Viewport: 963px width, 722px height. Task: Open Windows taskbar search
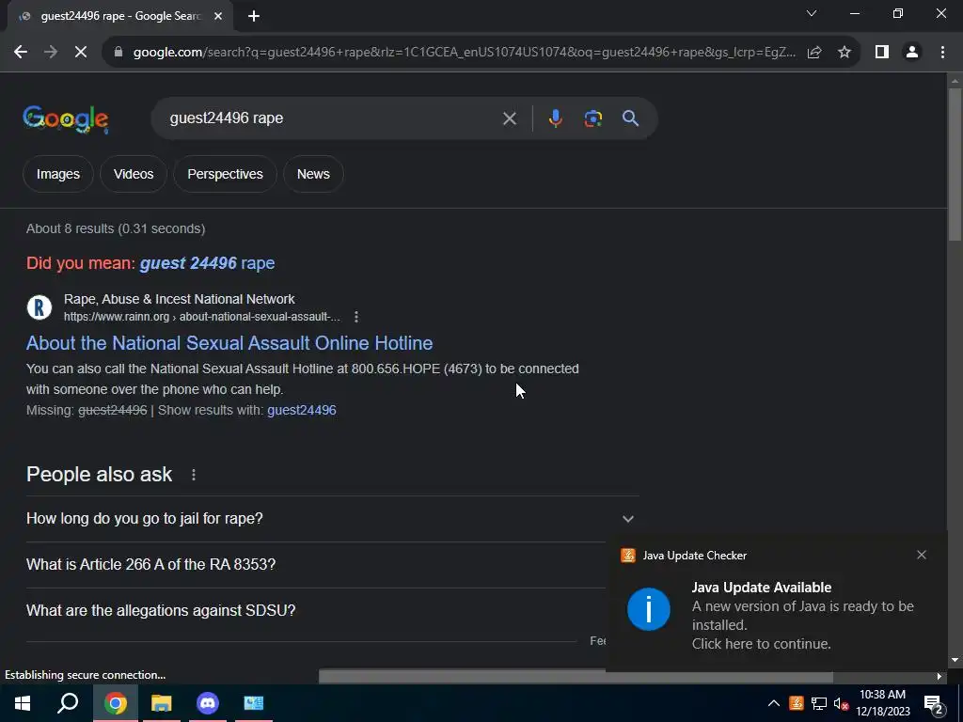click(68, 703)
